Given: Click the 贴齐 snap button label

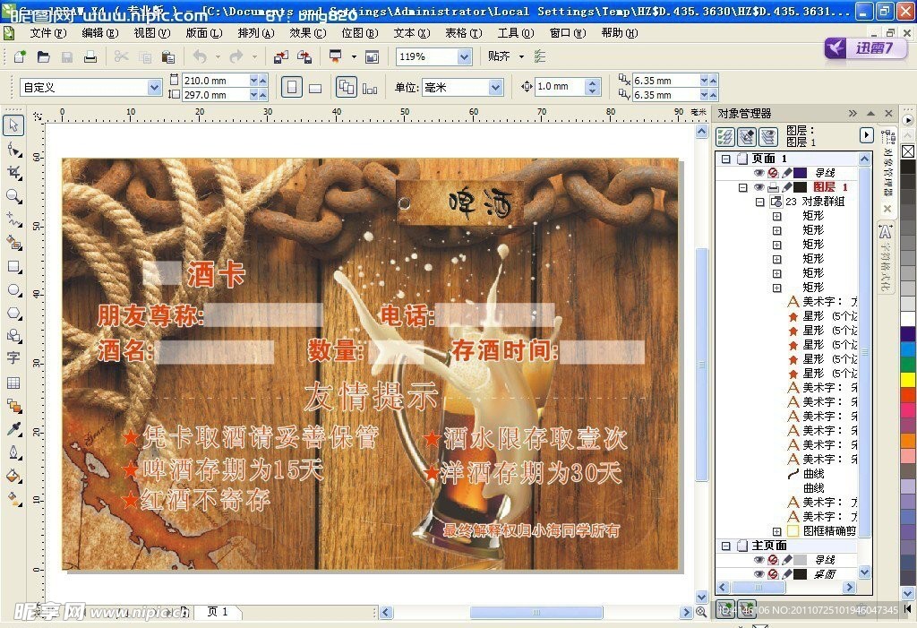Looking at the screenshot, I should (499, 56).
